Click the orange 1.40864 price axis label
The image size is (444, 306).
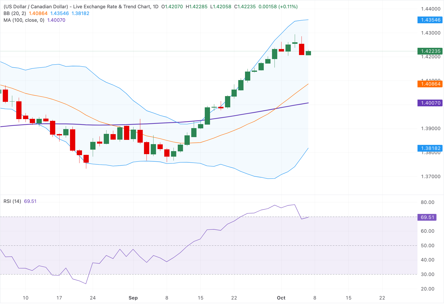pyautogui.click(x=430, y=84)
